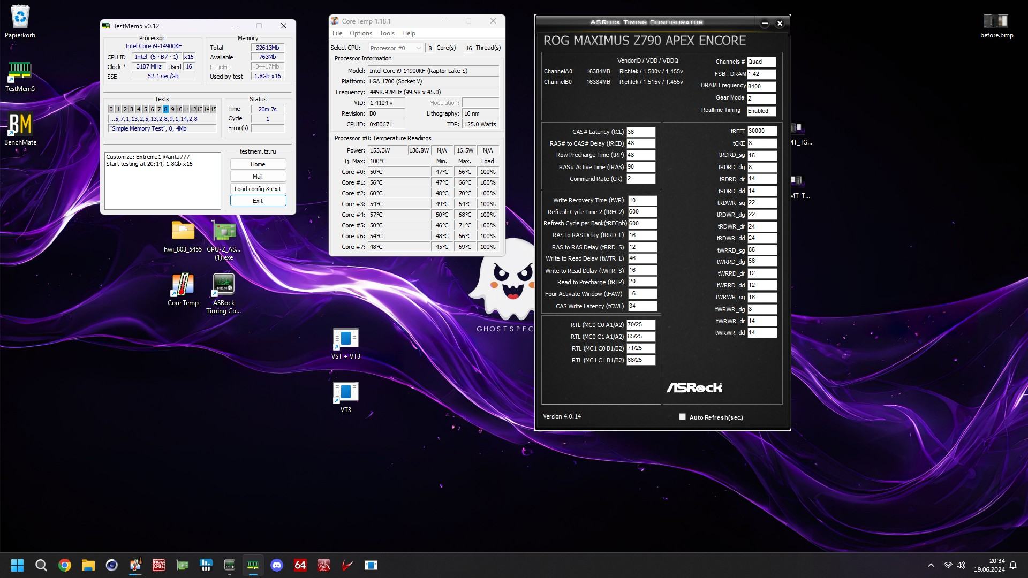Open the File menu in Core Temp
1028x578 pixels.
pyautogui.click(x=337, y=33)
